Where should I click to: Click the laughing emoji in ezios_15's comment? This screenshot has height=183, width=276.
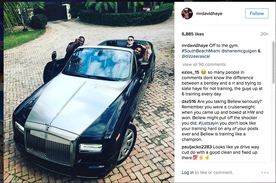[x=203, y=72]
